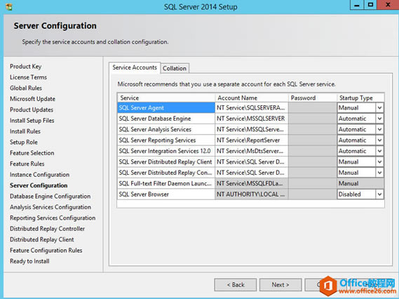This screenshot has width=399, height=299.
Task: Click bold Server Configuration step in sidebar
Action: tap(39, 185)
